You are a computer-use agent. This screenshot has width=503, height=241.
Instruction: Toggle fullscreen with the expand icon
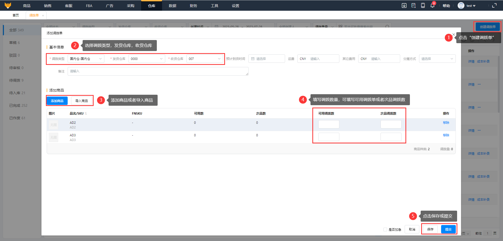click(494, 5)
